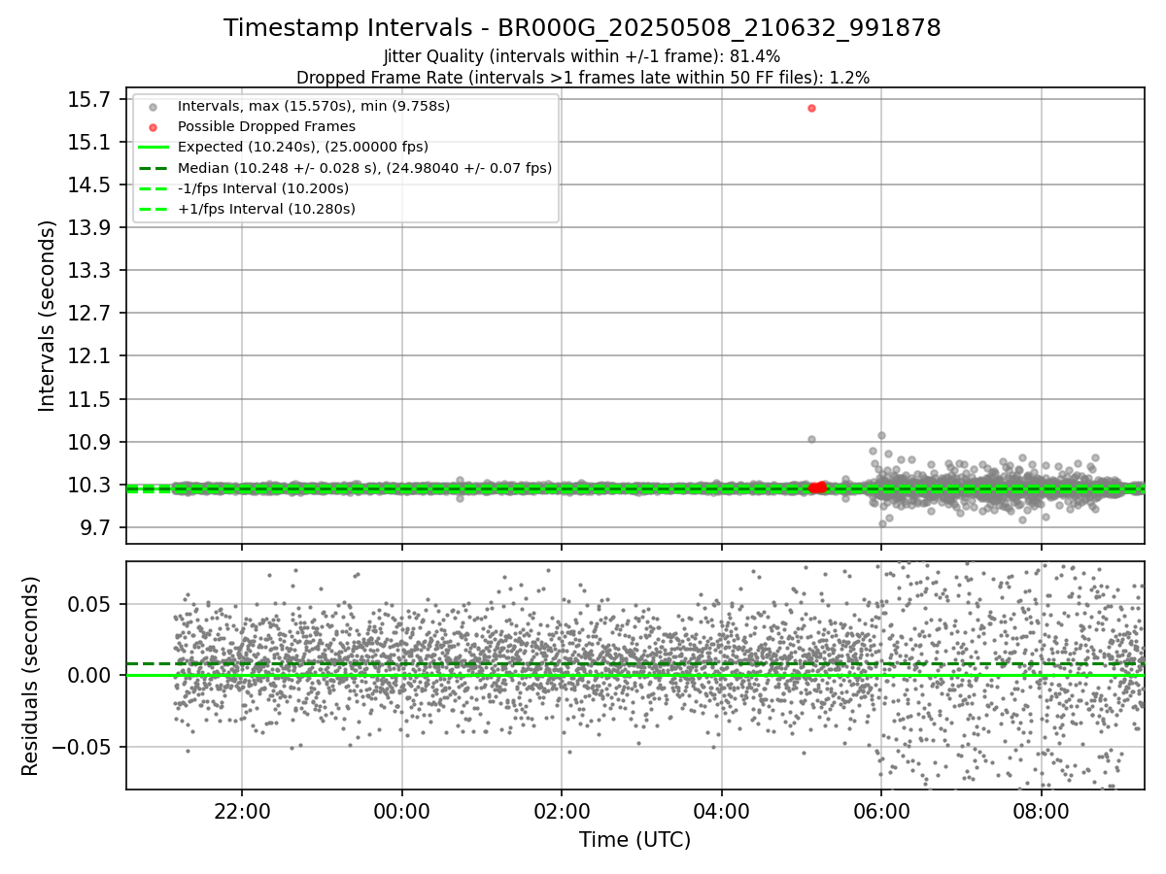Click the '02:00' x-axis tick label
Screen dimensions: 1166x874
(x=562, y=810)
